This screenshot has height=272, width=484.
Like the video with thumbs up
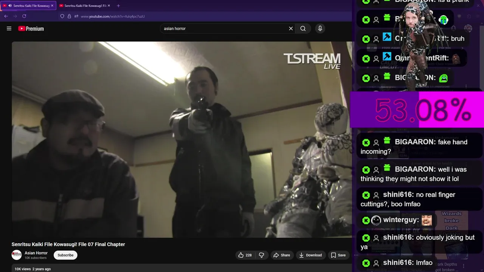click(245, 255)
